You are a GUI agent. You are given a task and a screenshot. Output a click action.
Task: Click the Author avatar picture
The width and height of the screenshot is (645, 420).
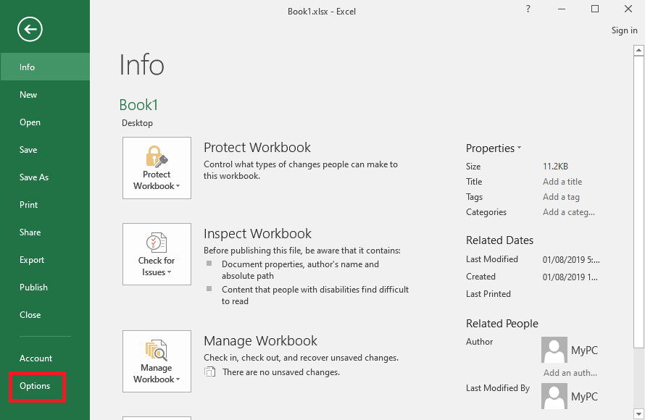pos(554,350)
